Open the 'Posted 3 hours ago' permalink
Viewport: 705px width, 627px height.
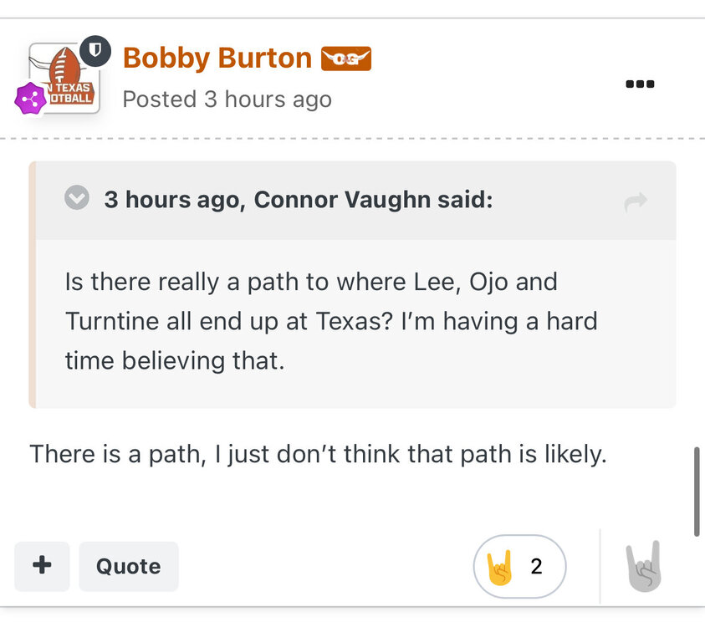click(x=227, y=99)
